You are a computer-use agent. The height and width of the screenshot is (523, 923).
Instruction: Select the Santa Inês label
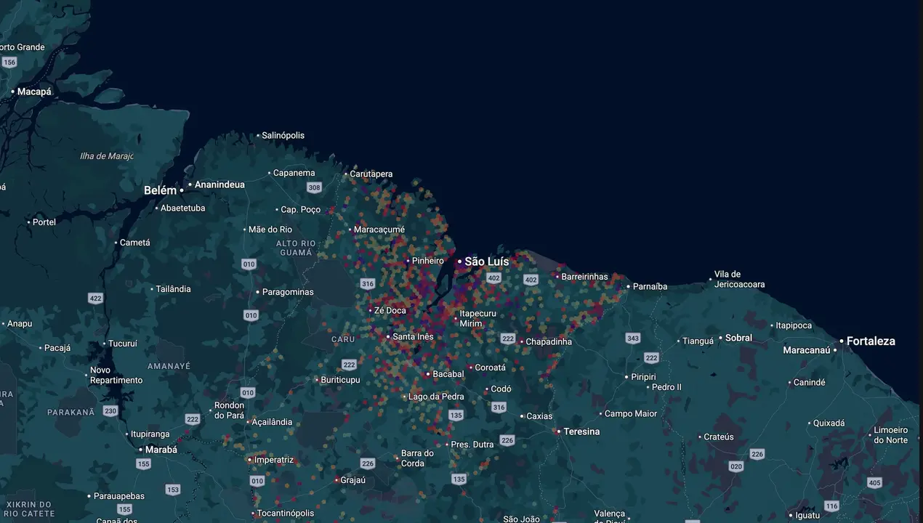(x=413, y=336)
